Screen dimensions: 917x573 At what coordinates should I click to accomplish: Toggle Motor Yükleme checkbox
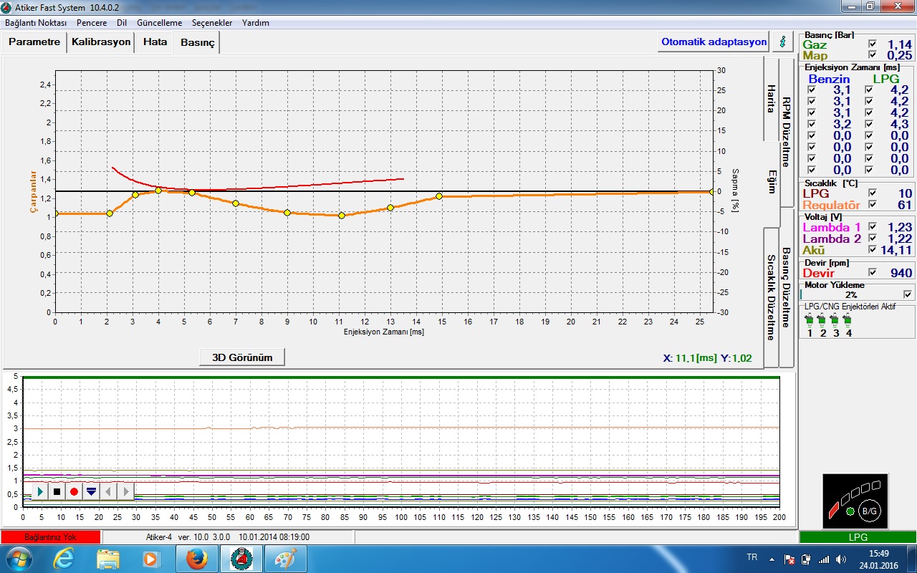coord(908,294)
